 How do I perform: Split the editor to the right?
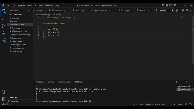tap(187, 10)
